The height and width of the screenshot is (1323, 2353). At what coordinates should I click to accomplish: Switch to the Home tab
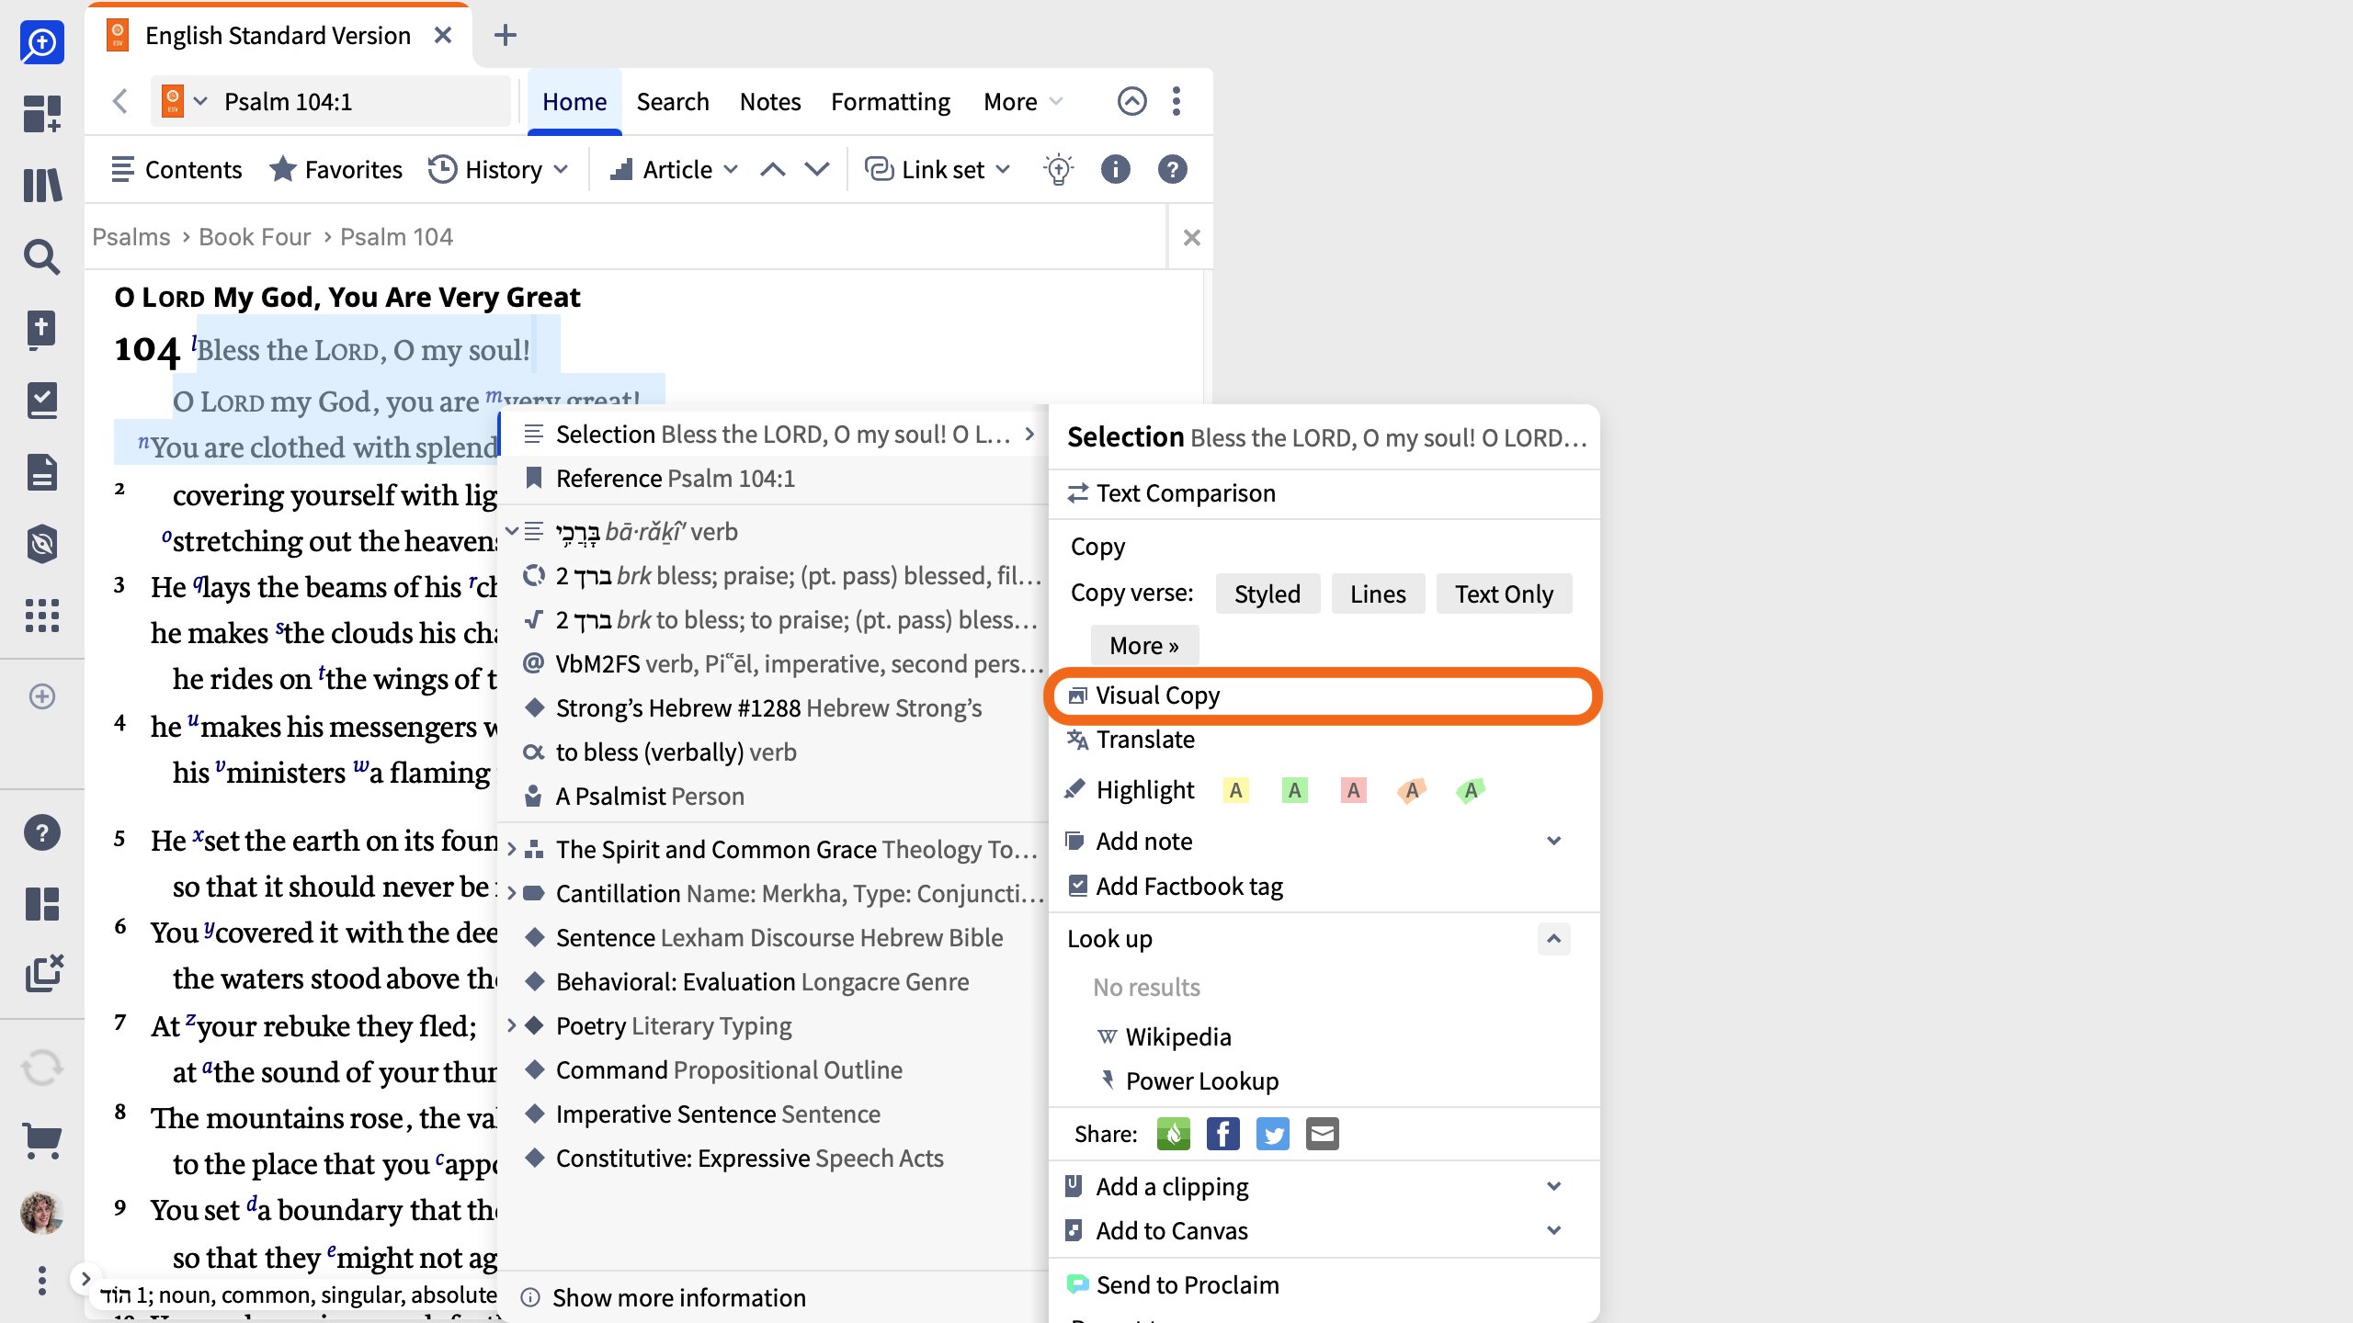pos(574,101)
